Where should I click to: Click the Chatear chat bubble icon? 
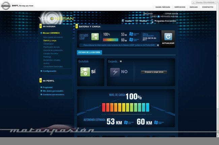(x=137, y=21)
